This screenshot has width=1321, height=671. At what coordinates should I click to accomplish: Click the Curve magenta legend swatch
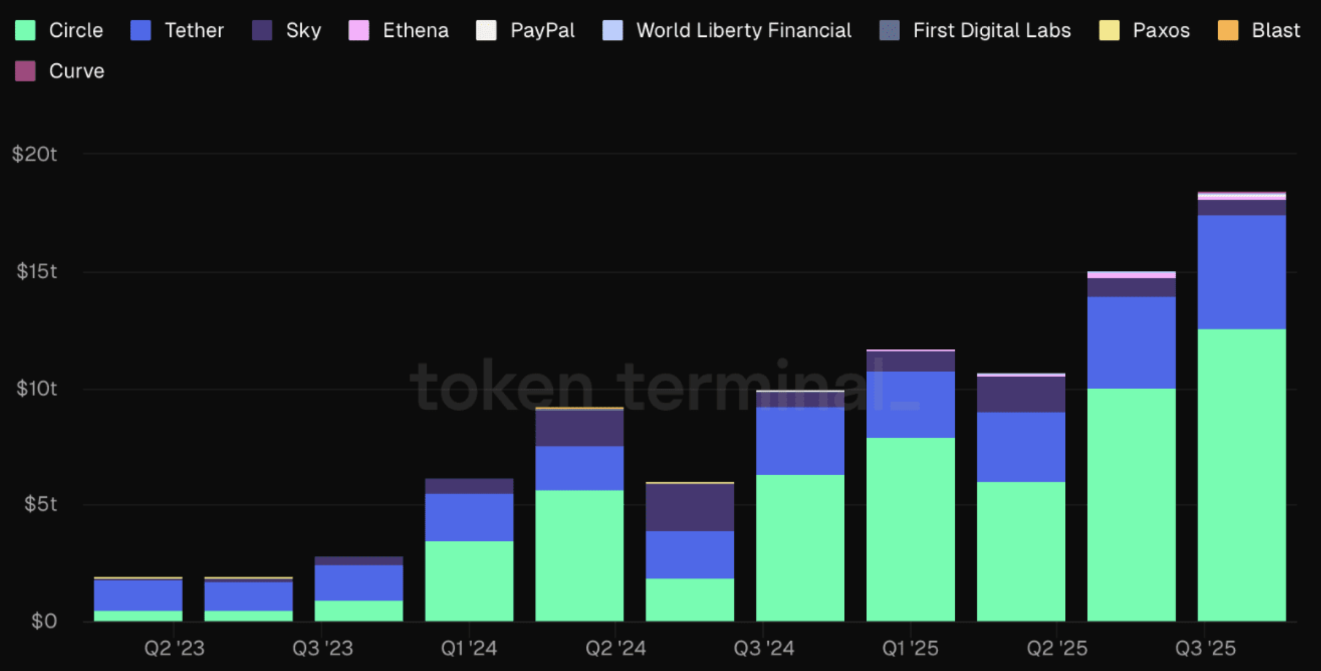[25, 71]
